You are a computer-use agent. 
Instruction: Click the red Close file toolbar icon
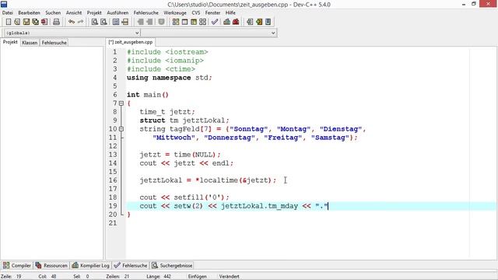point(44,22)
